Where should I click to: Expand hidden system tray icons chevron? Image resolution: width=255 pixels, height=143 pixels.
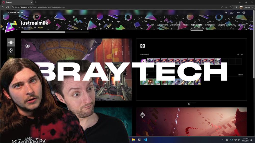coord(223,140)
